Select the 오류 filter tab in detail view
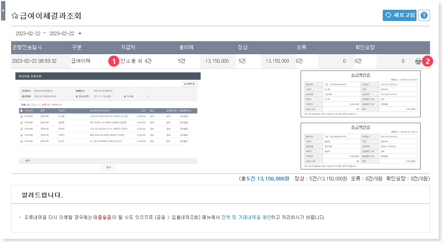 (x=44, y=105)
